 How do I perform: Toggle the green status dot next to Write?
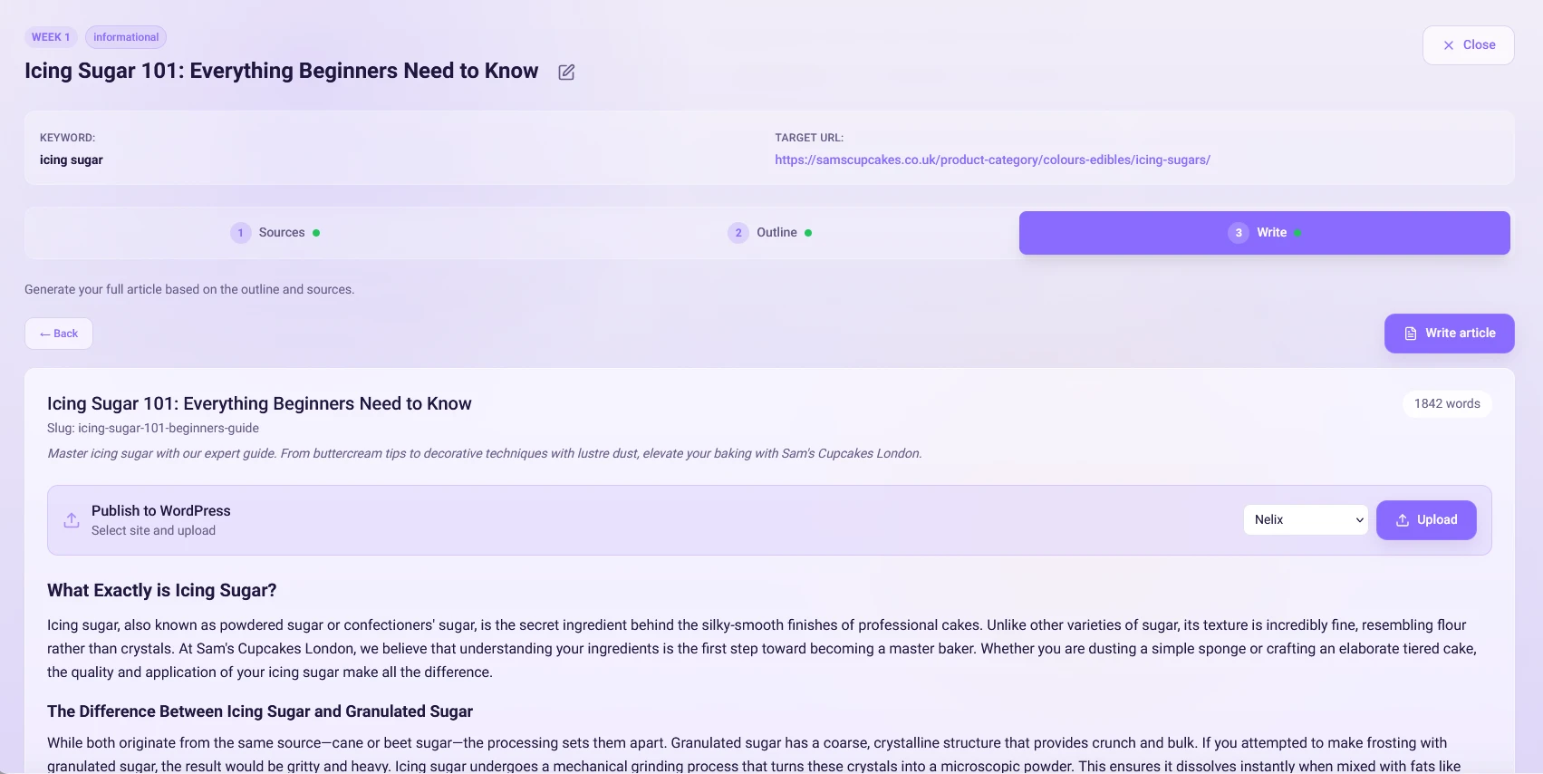(x=1296, y=233)
